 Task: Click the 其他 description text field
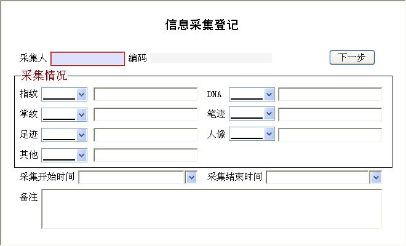[x=146, y=155]
